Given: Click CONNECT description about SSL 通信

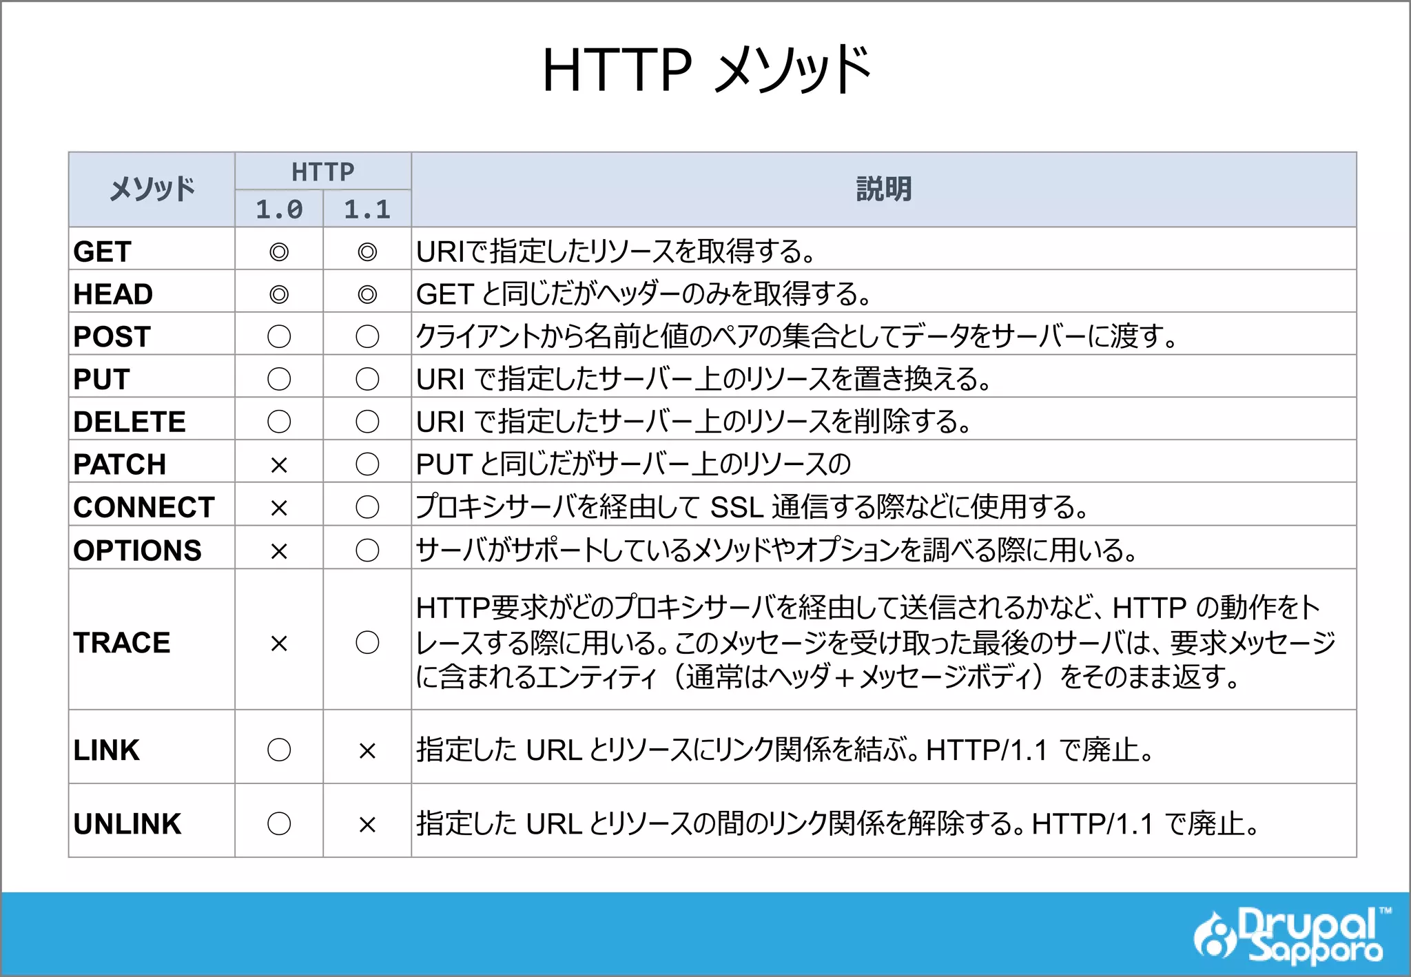Looking at the screenshot, I should click(752, 507).
